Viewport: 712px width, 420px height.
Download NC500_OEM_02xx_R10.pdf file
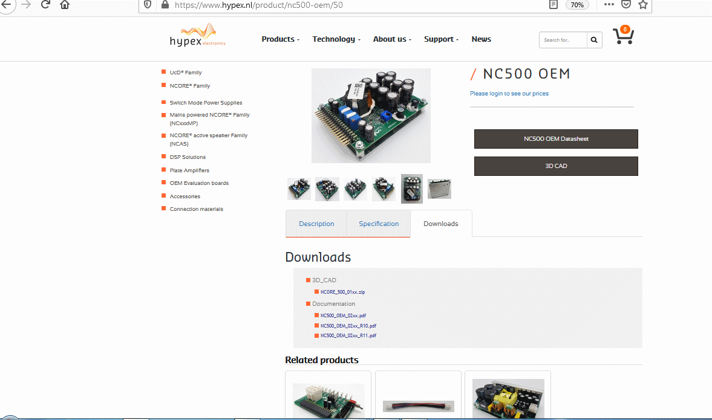pyautogui.click(x=348, y=326)
